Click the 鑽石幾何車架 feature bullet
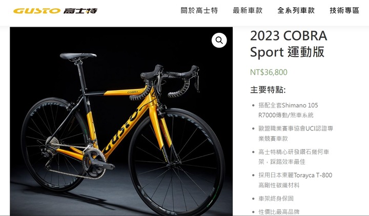This screenshot has width=369, height=216. 294,157
